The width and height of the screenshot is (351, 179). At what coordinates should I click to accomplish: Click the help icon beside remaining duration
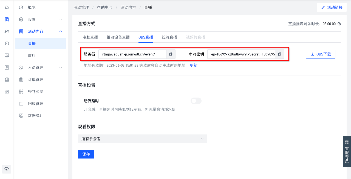coord(339,24)
